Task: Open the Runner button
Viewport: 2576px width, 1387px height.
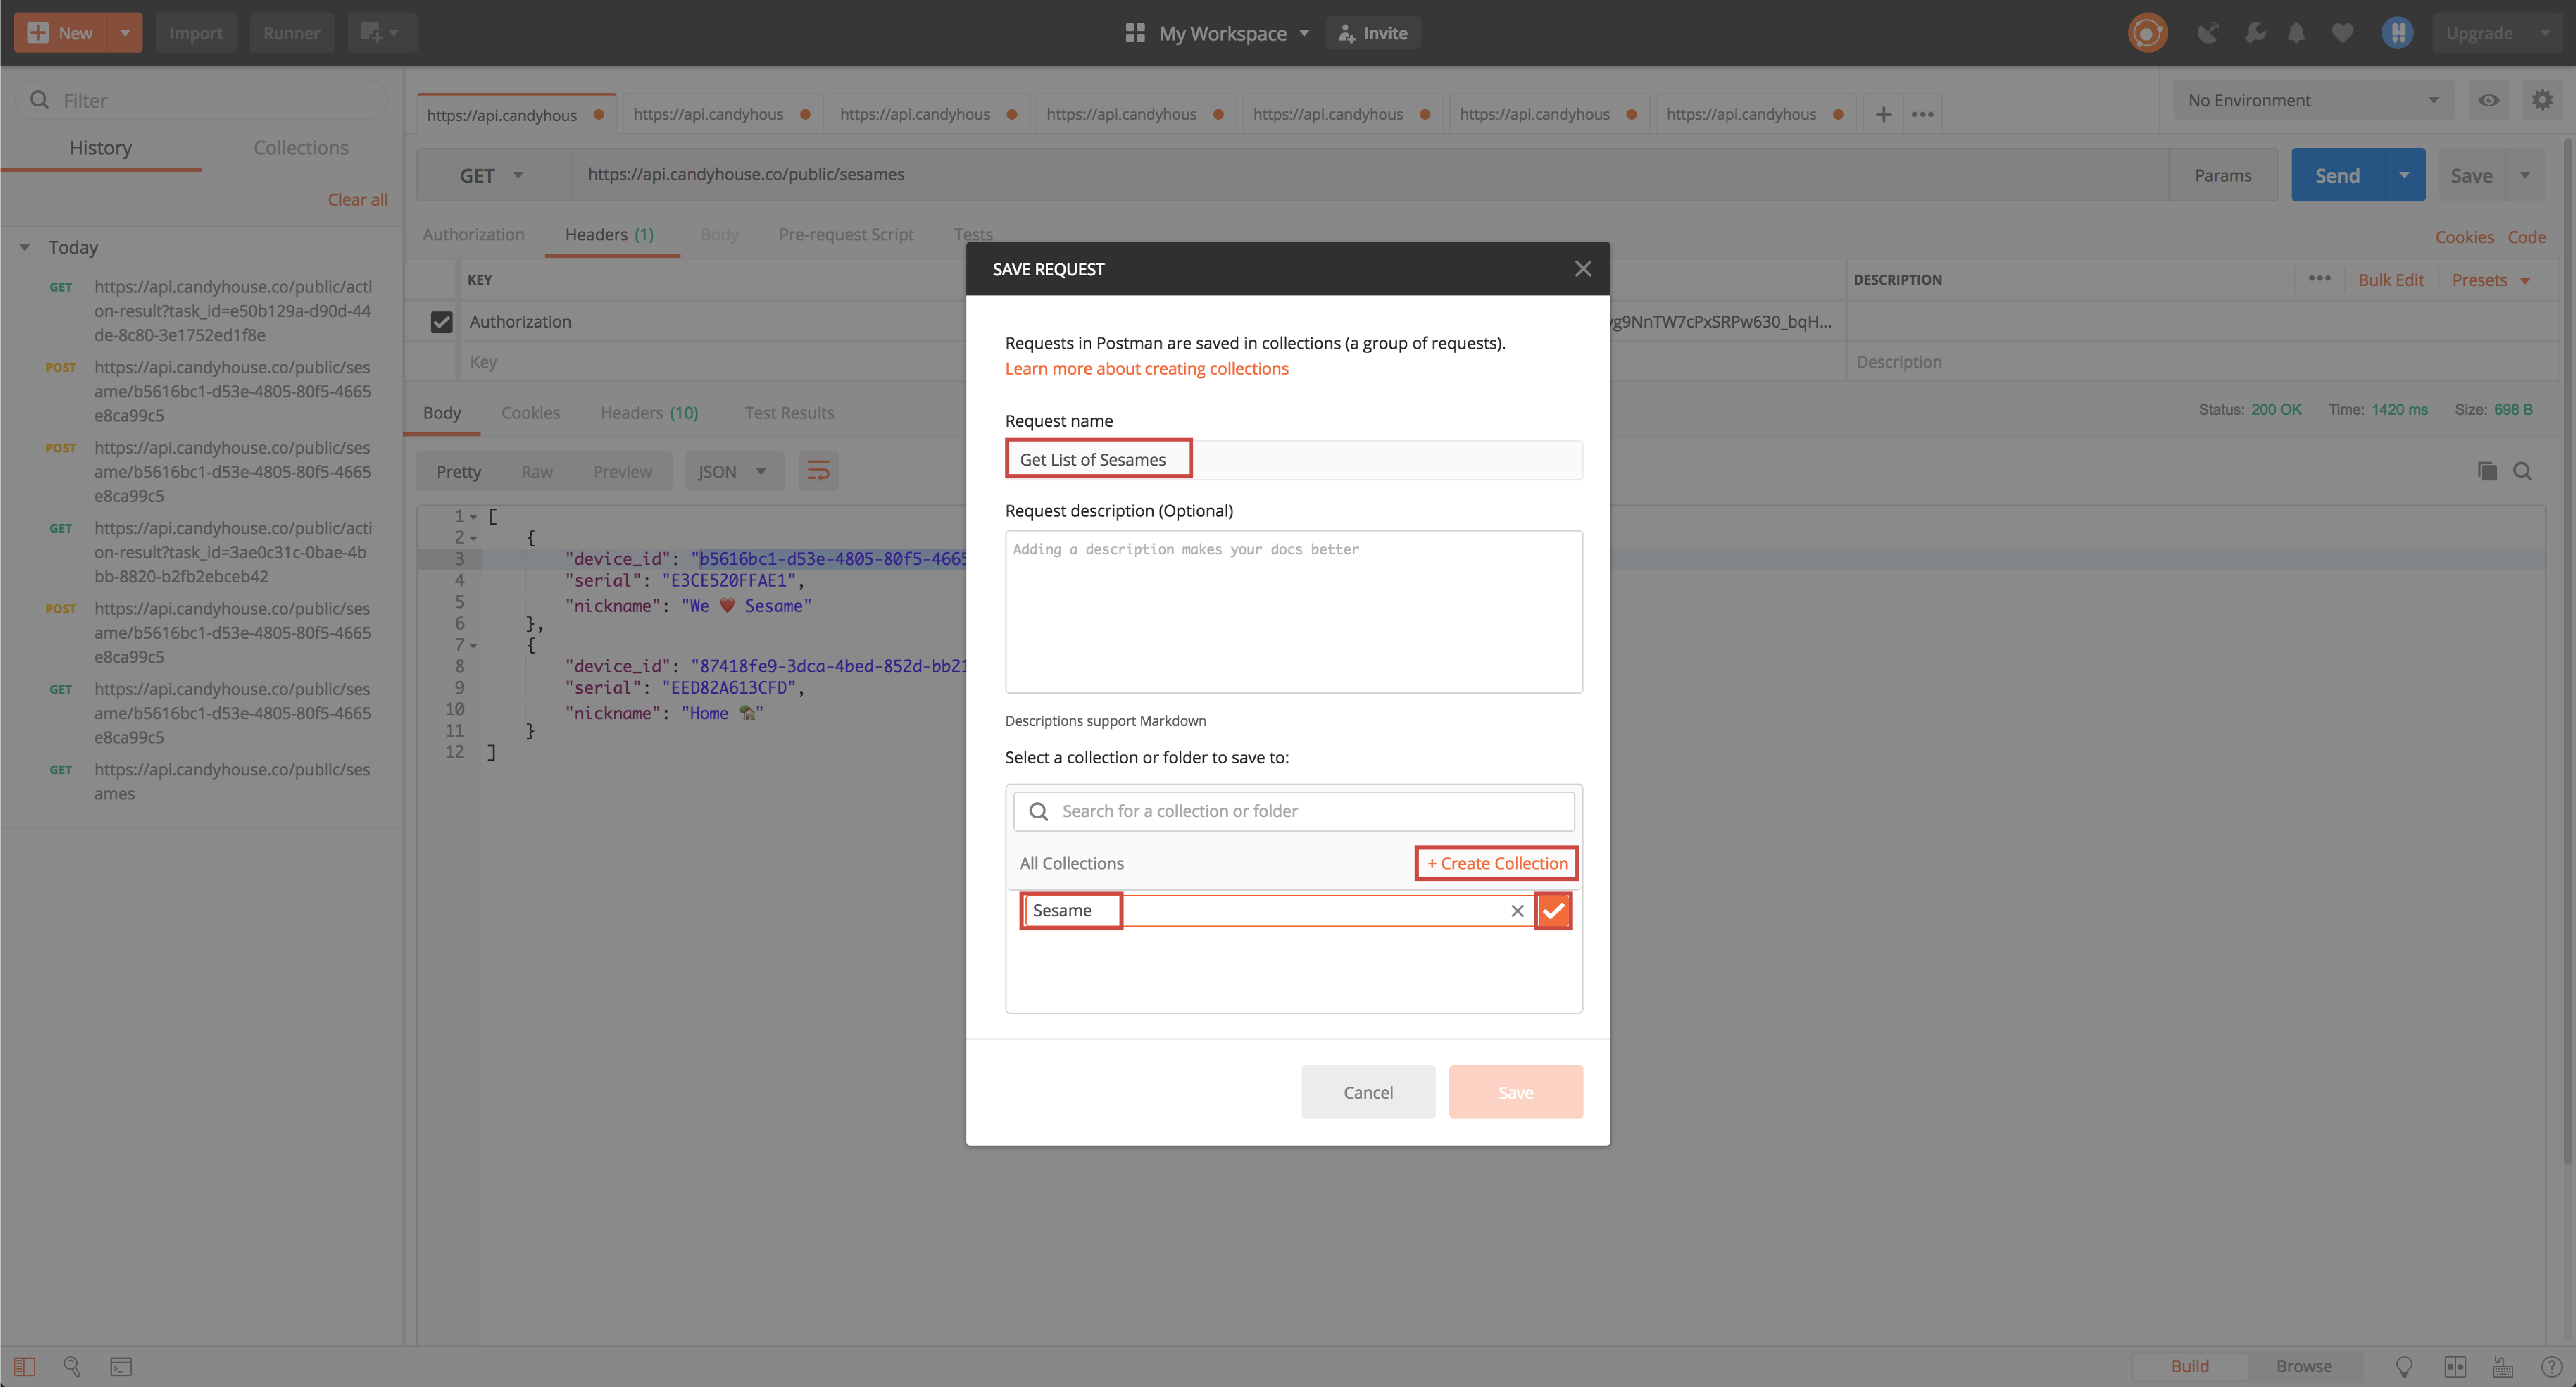Action: (x=291, y=33)
